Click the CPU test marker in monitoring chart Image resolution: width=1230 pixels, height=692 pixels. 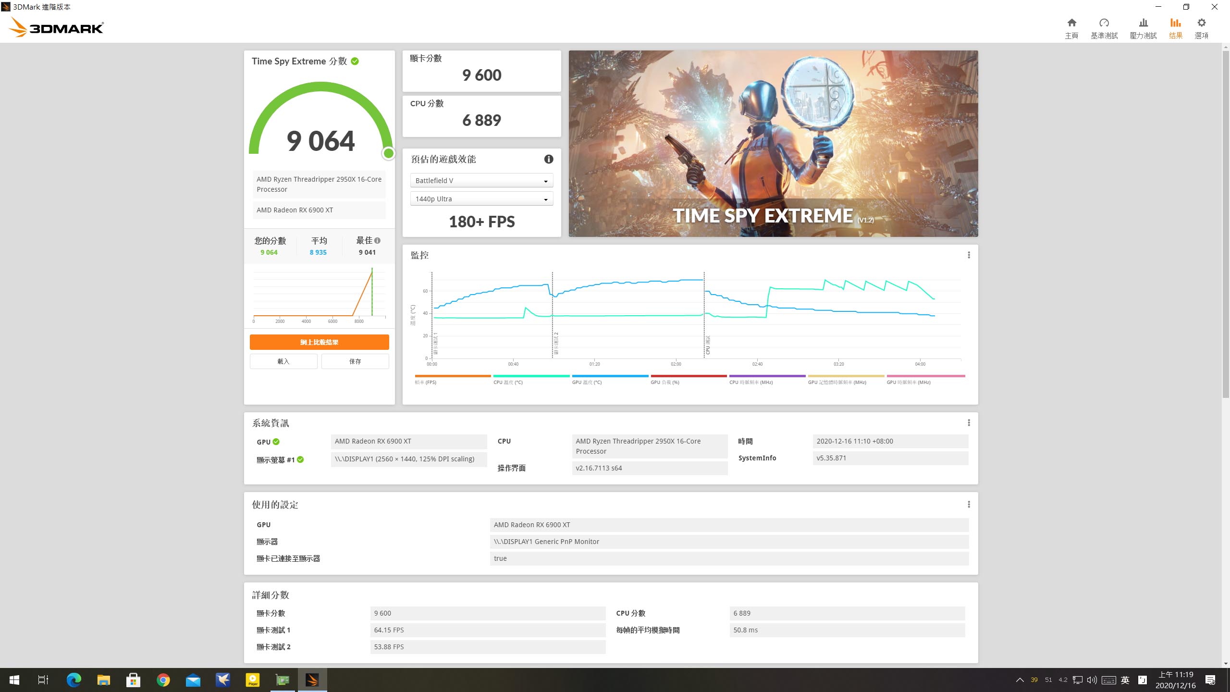707,345
